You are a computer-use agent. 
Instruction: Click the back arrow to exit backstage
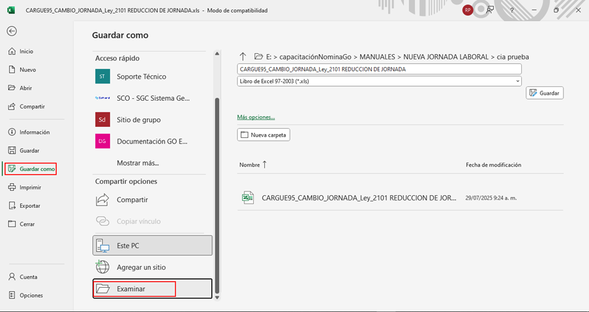[x=12, y=31]
